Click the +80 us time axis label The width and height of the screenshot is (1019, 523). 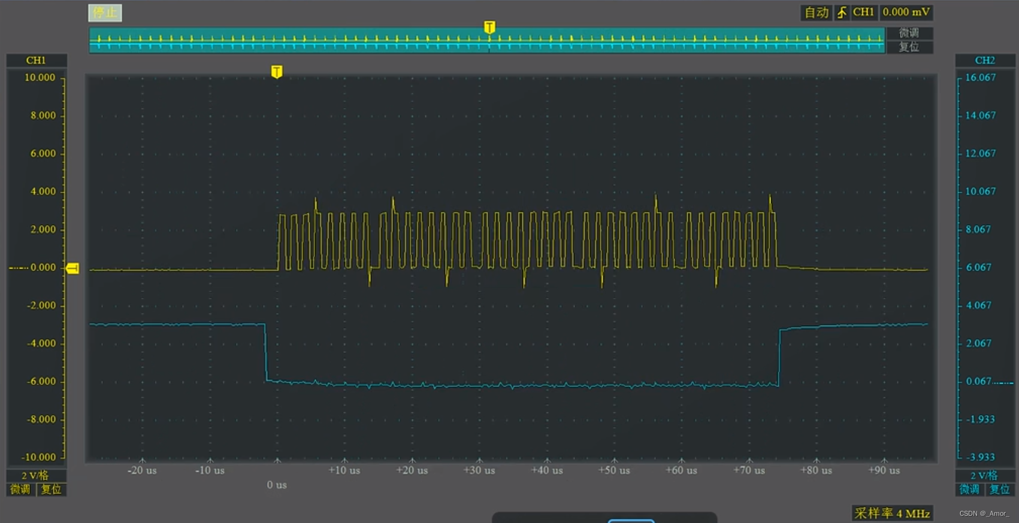point(817,470)
